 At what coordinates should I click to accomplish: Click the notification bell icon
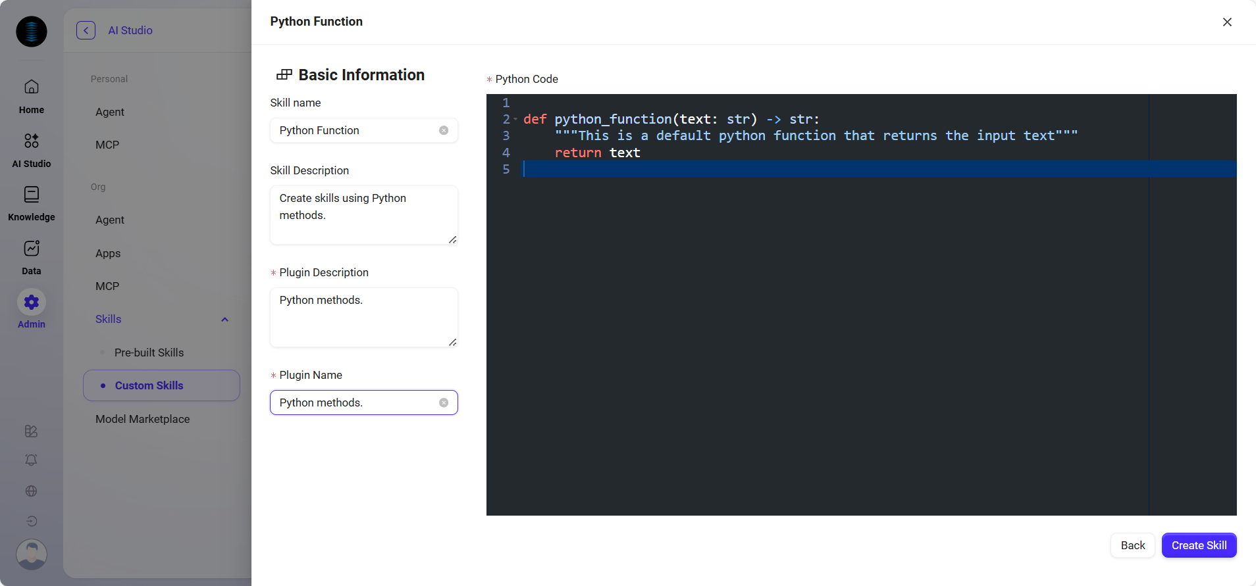31,460
